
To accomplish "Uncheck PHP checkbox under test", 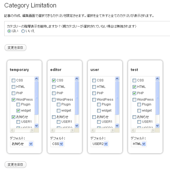I will (135, 93).
